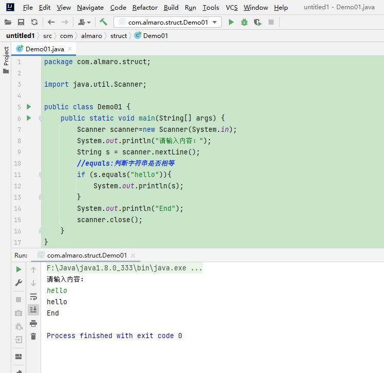This screenshot has width=384, height=373.
Task: Select the Demo01.java editor tab
Action: (45, 49)
